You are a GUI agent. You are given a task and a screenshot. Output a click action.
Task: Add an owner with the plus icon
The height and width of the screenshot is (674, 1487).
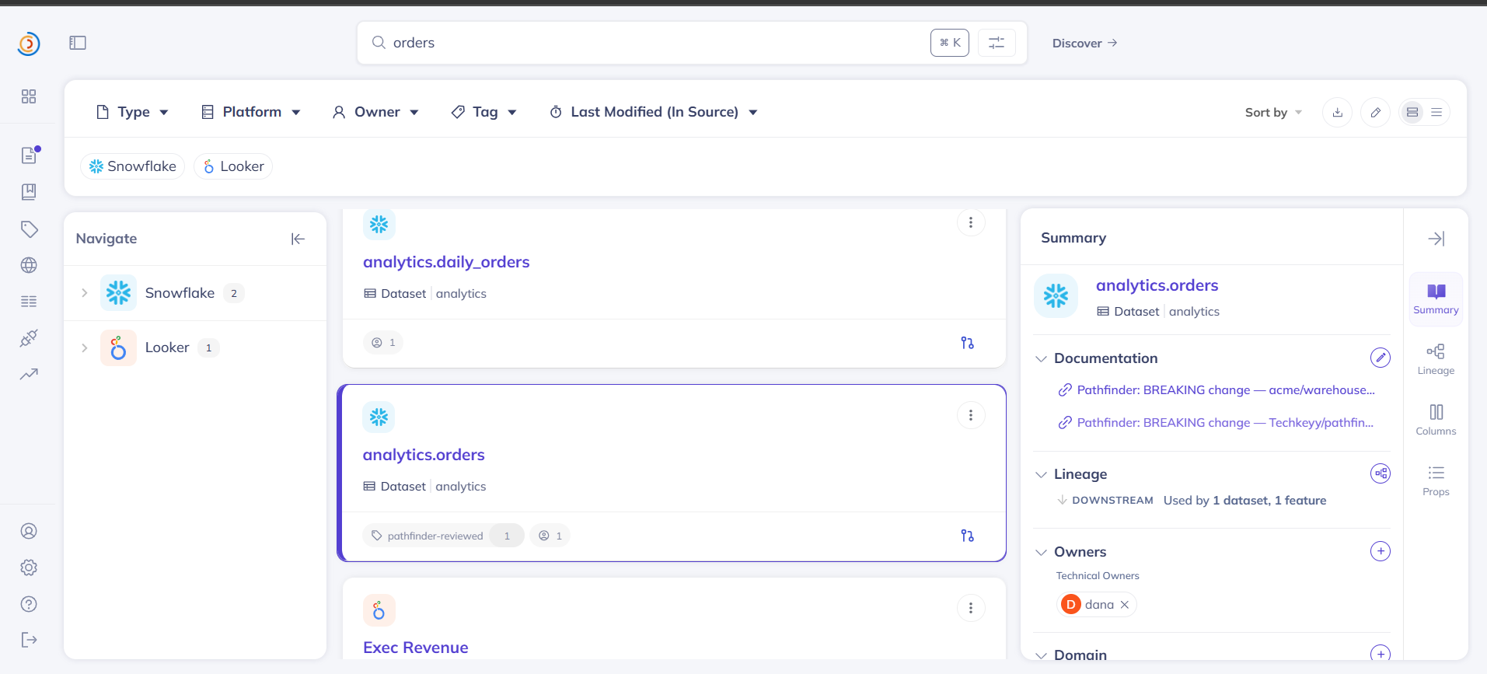tap(1381, 551)
